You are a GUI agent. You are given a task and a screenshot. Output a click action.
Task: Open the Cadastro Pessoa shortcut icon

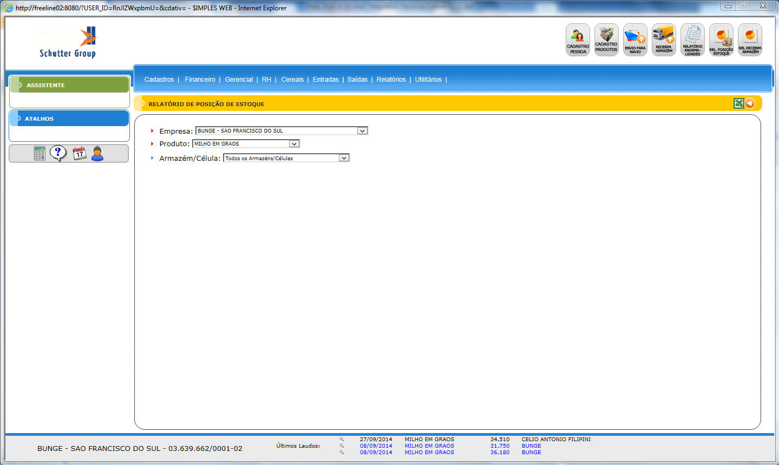tap(578, 40)
